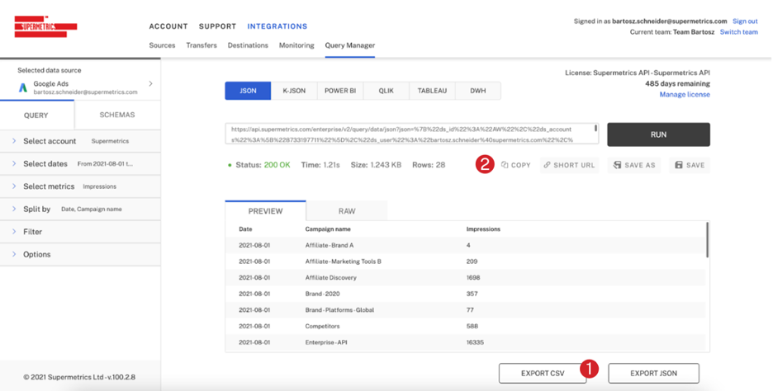This screenshot has height=391, width=773.
Task: Open the Manage license link
Action: tap(684, 95)
